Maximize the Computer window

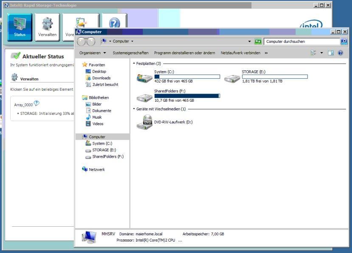tap(339, 32)
